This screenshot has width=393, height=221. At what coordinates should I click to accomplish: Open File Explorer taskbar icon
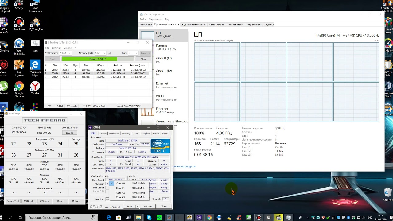(x=138, y=218)
